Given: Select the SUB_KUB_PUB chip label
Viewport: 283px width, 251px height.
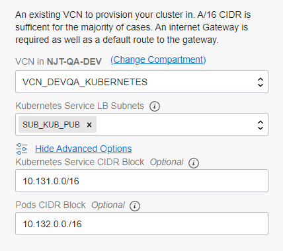Looking at the screenshot, I should coord(51,125).
